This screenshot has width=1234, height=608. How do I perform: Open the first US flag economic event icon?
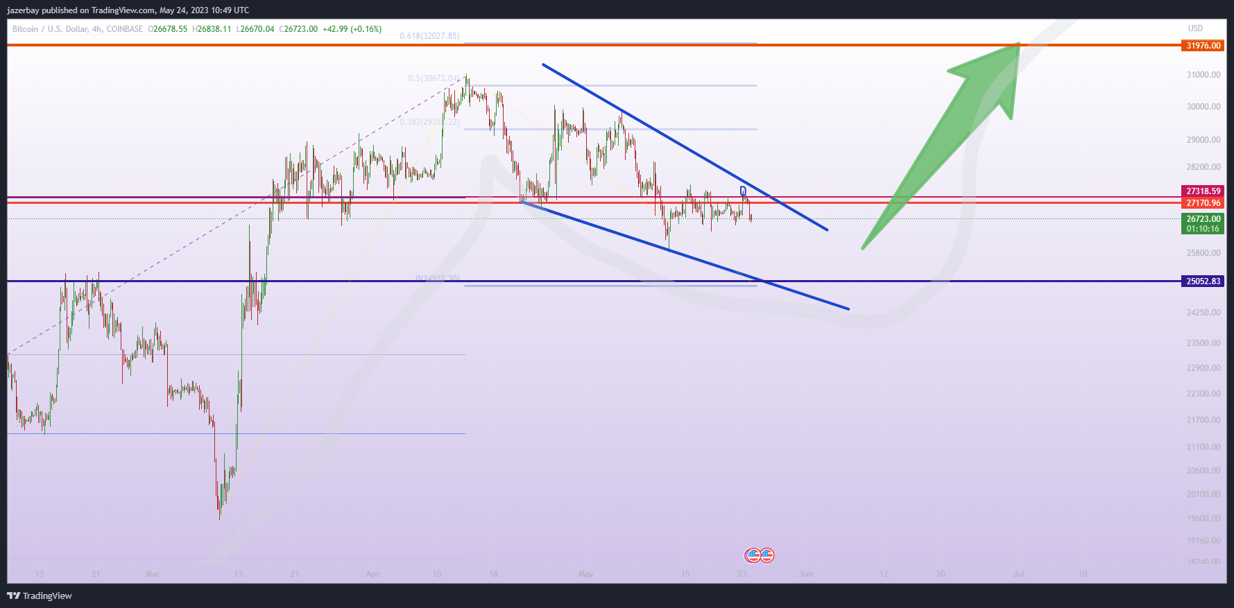click(x=753, y=555)
